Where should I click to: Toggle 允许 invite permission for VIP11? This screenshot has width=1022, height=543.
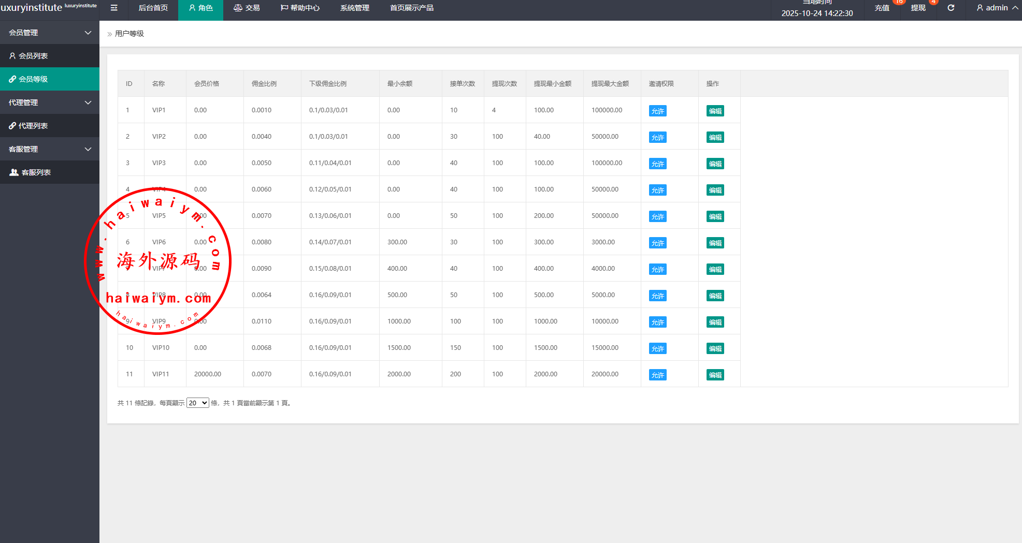click(657, 375)
